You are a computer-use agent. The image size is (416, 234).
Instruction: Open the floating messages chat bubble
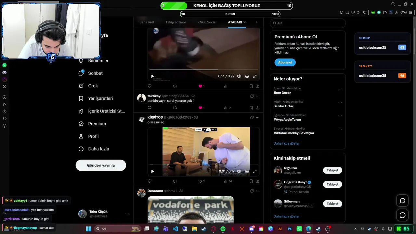click(402, 215)
